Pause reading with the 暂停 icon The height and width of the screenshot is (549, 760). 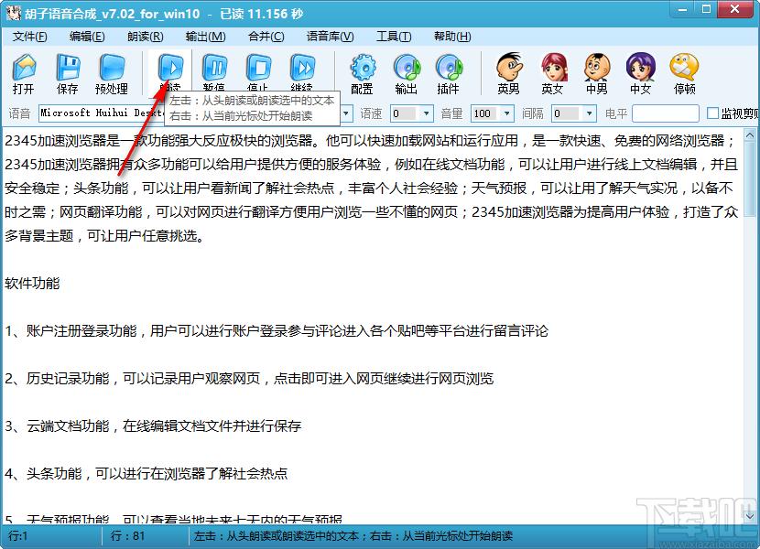pos(214,68)
